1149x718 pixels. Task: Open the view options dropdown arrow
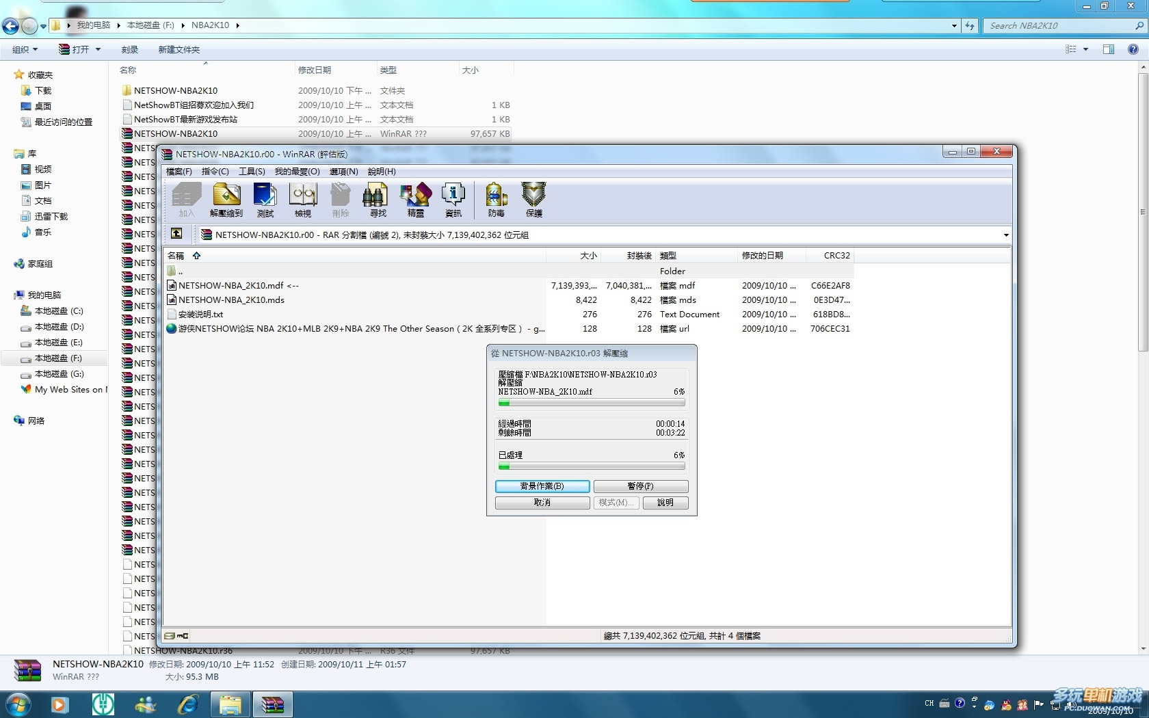[1085, 49]
